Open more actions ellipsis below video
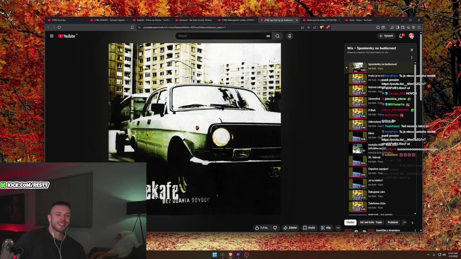 338,228
